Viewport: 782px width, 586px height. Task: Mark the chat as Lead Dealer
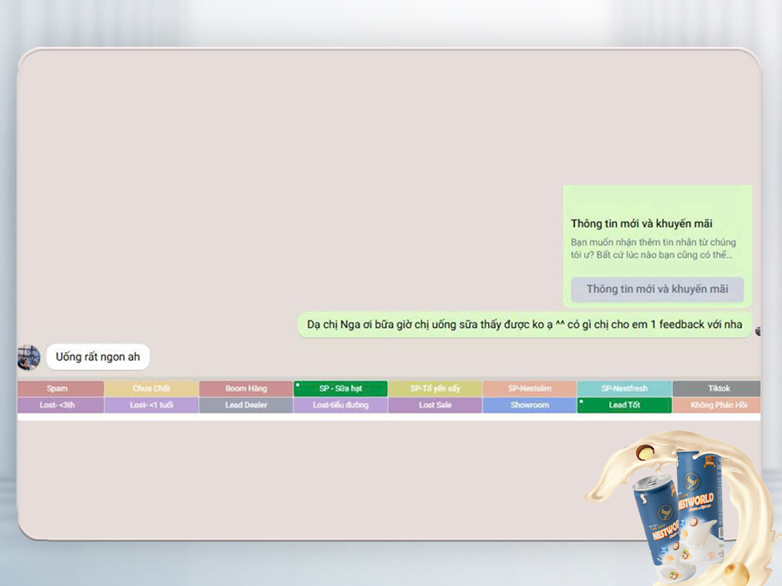coord(246,405)
